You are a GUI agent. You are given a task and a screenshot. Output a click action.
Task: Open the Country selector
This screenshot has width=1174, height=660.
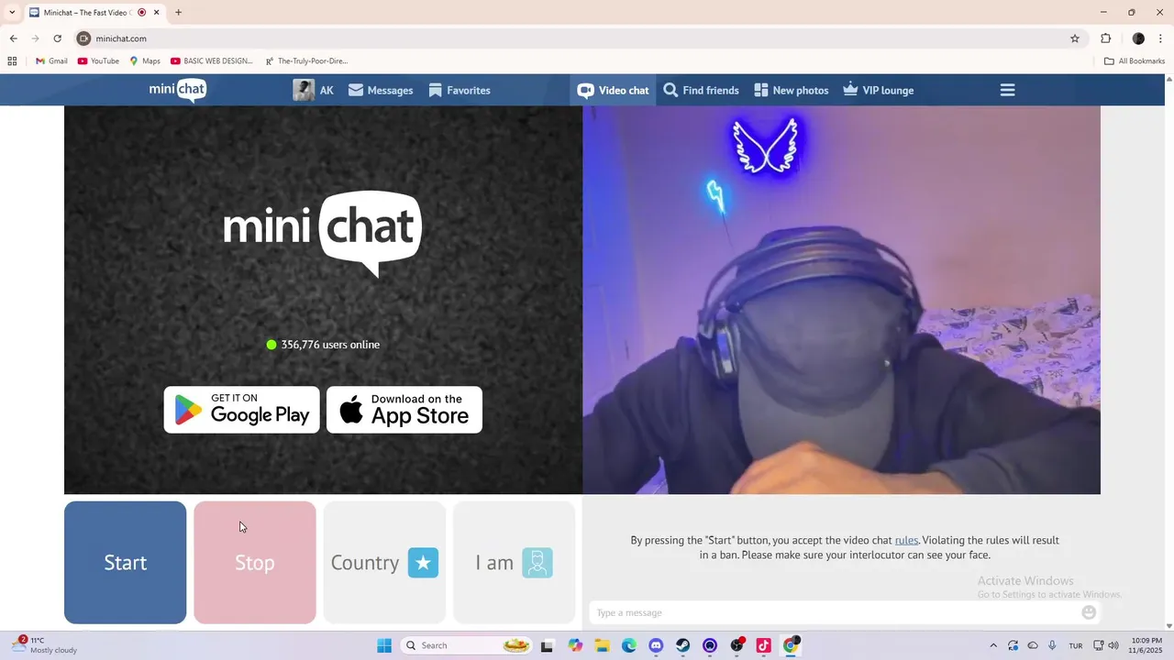point(384,562)
